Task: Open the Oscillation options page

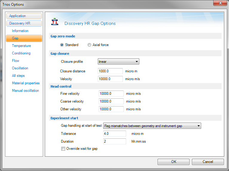Action: pyautogui.click(x=20, y=68)
